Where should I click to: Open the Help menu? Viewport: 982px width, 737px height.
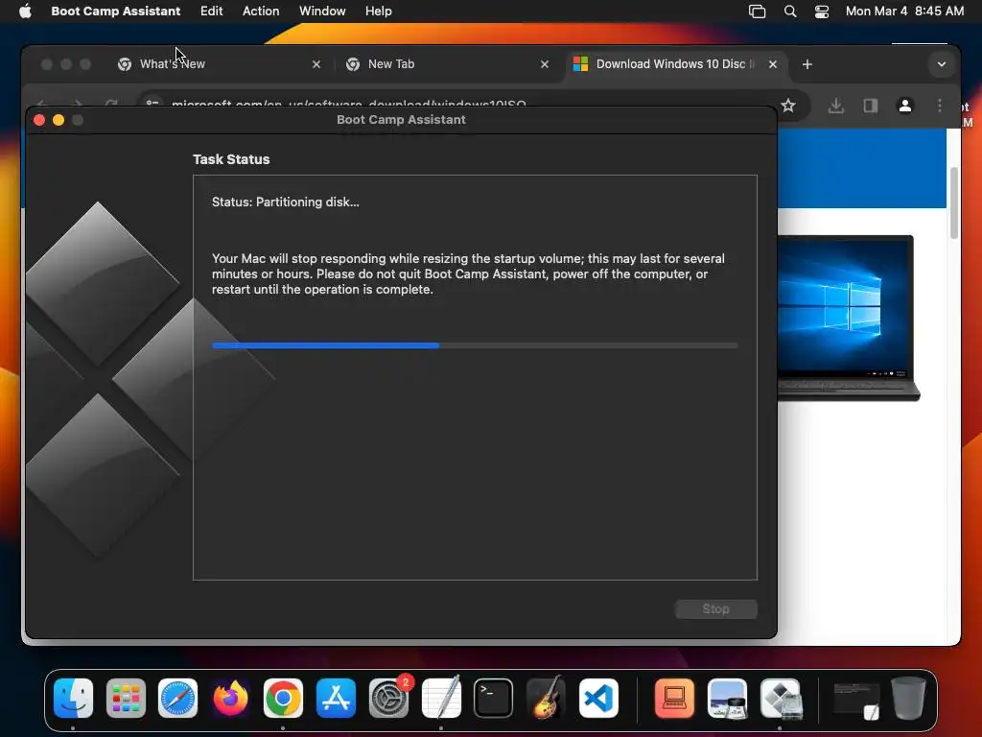pyautogui.click(x=378, y=12)
